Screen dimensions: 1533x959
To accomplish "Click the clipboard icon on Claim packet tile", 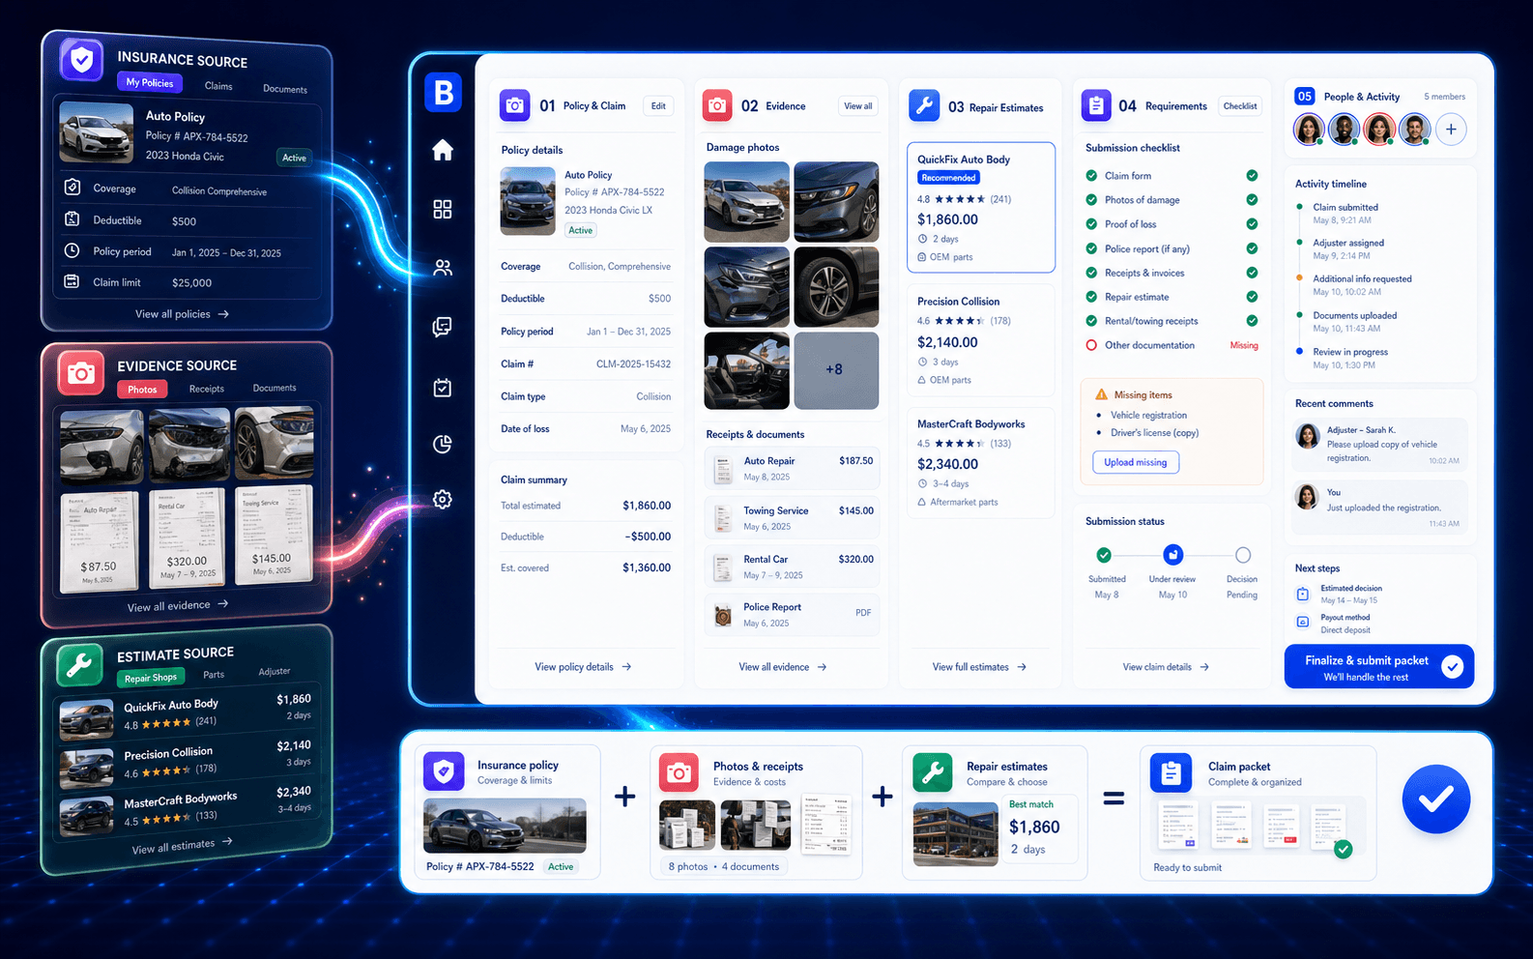I will (x=1171, y=772).
